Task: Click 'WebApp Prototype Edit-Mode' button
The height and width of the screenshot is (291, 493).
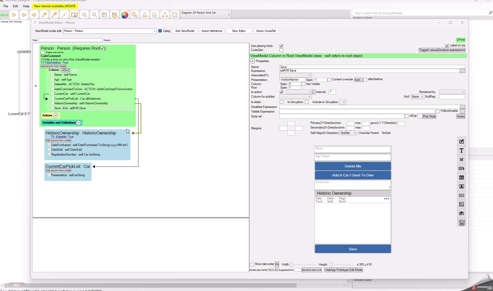Action: [x=343, y=270]
